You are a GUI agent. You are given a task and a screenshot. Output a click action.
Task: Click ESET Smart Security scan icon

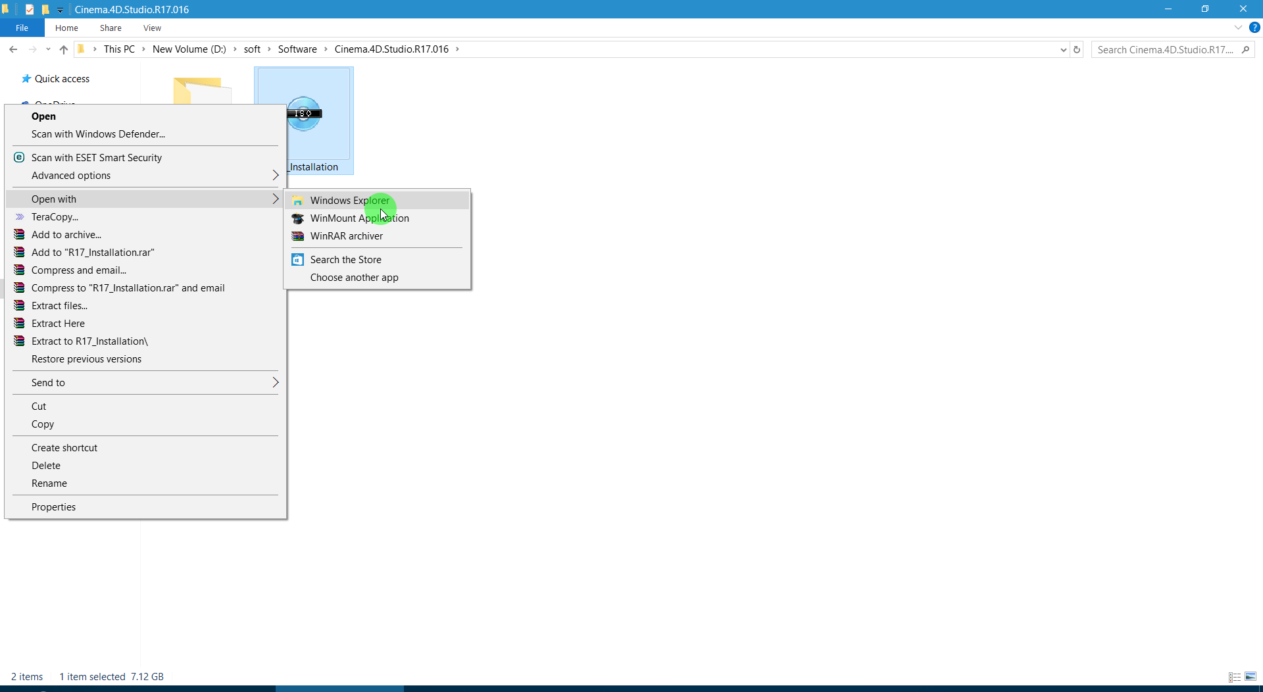coord(19,158)
